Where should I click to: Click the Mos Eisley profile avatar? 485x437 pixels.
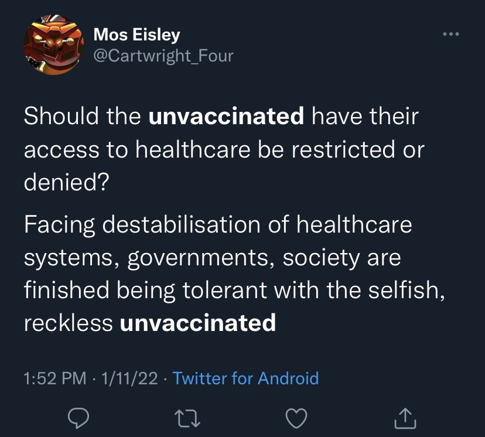[x=53, y=45]
